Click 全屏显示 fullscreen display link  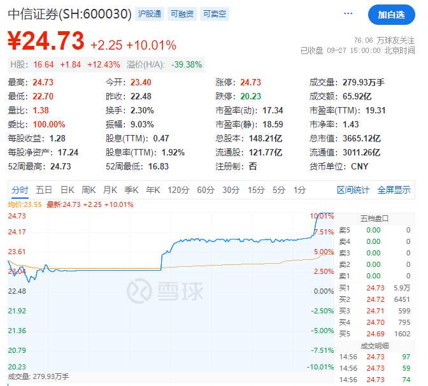click(x=394, y=190)
